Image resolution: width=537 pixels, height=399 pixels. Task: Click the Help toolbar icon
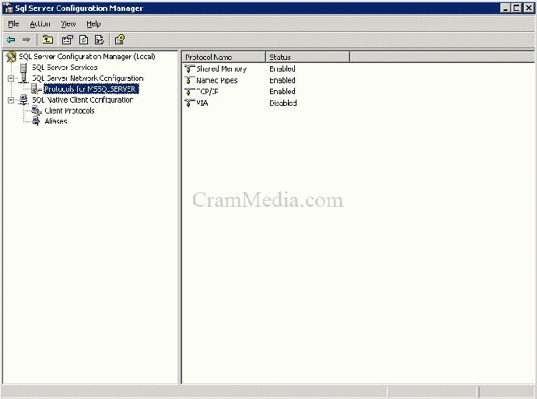tap(120, 40)
